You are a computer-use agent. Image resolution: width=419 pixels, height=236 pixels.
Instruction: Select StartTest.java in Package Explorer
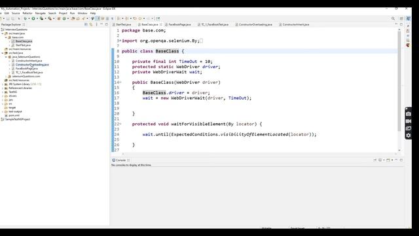pyautogui.click(x=23, y=45)
